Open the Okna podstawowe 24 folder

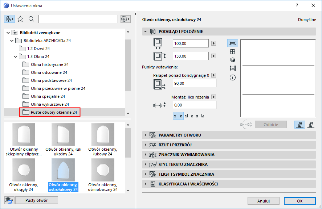[47, 80]
